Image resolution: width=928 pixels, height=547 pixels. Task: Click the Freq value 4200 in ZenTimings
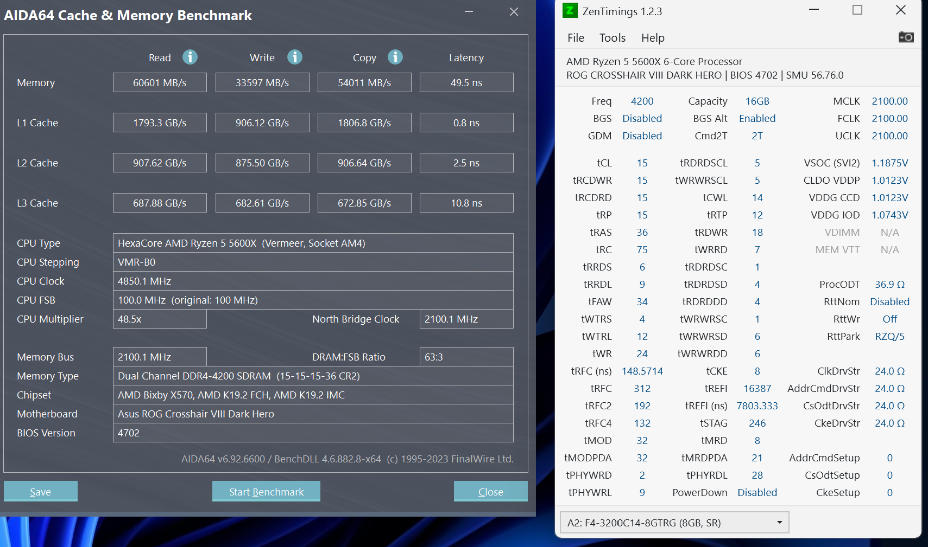click(642, 101)
